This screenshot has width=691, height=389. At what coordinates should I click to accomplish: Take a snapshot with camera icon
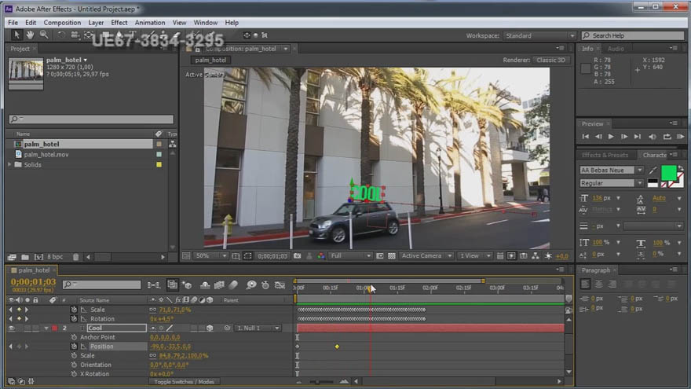(298, 256)
